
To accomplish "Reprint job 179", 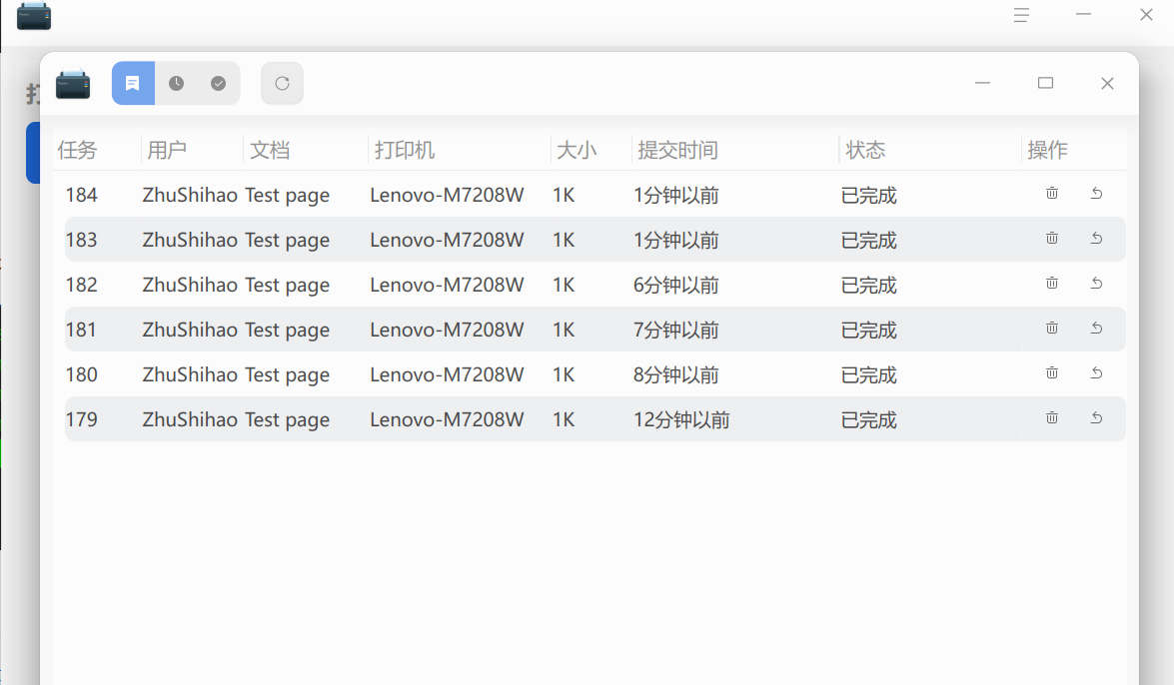I will pos(1096,417).
